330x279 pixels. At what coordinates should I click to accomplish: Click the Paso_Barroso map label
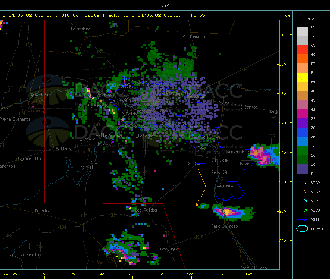pyautogui.click(x=224, y=226)
